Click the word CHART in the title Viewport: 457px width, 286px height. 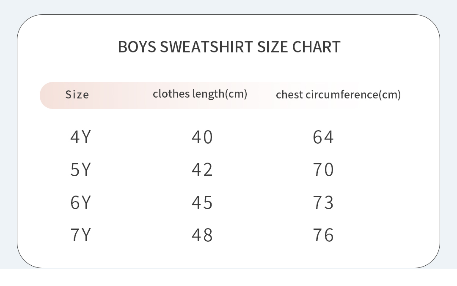pos(316,47)
